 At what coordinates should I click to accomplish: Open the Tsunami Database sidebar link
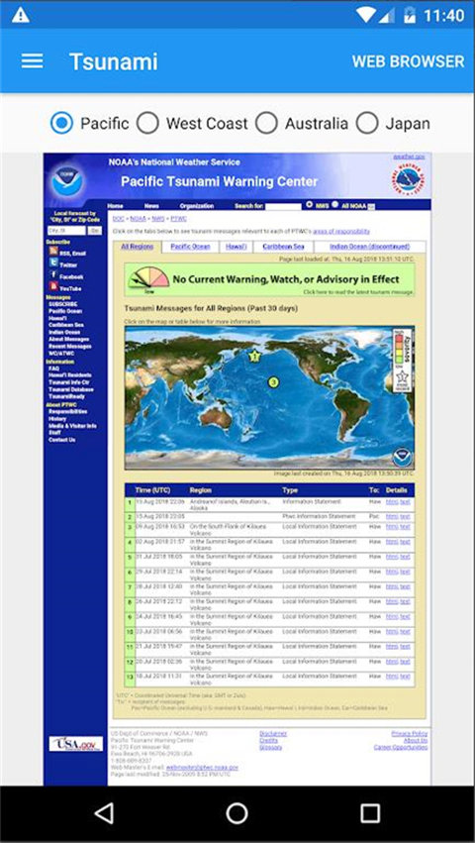point(71,389)
